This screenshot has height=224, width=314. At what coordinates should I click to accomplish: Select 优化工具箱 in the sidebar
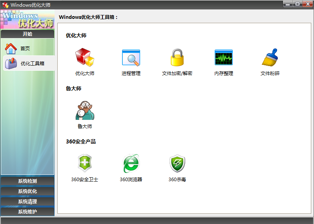click(32, 63)
